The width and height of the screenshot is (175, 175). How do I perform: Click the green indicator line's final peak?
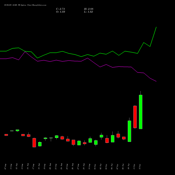(156, 27)
